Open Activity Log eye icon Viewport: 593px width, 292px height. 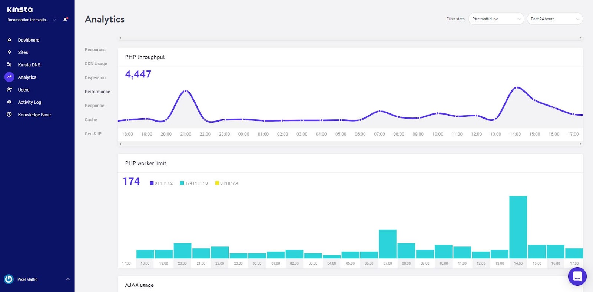[x=9, y=102]
